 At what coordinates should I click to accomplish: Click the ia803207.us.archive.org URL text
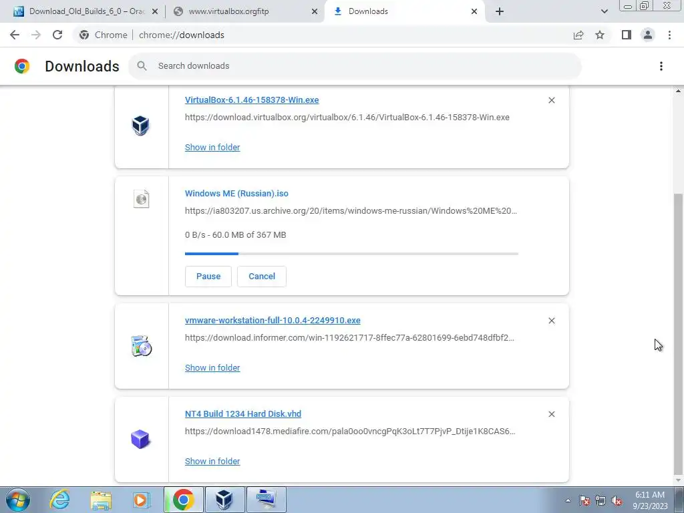[x=351, y=210]
